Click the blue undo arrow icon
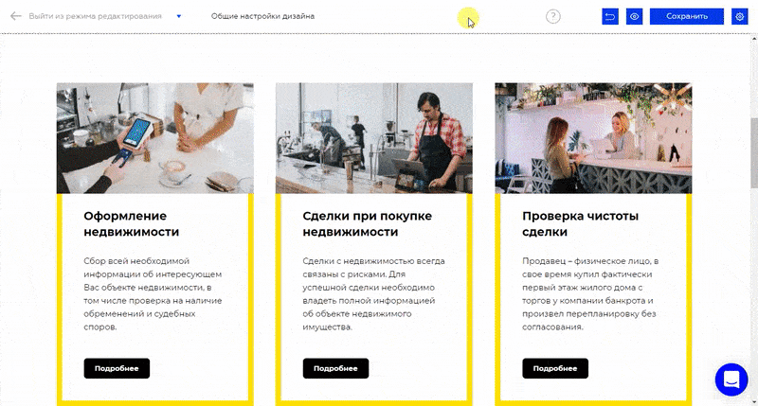Image resolution: width=758 pixels, height=406 pixels. [x=610, y=16]
